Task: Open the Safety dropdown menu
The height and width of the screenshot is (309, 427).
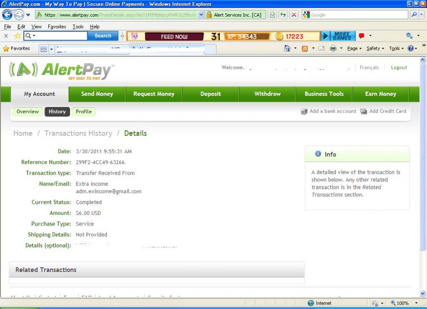Action: 375,48
